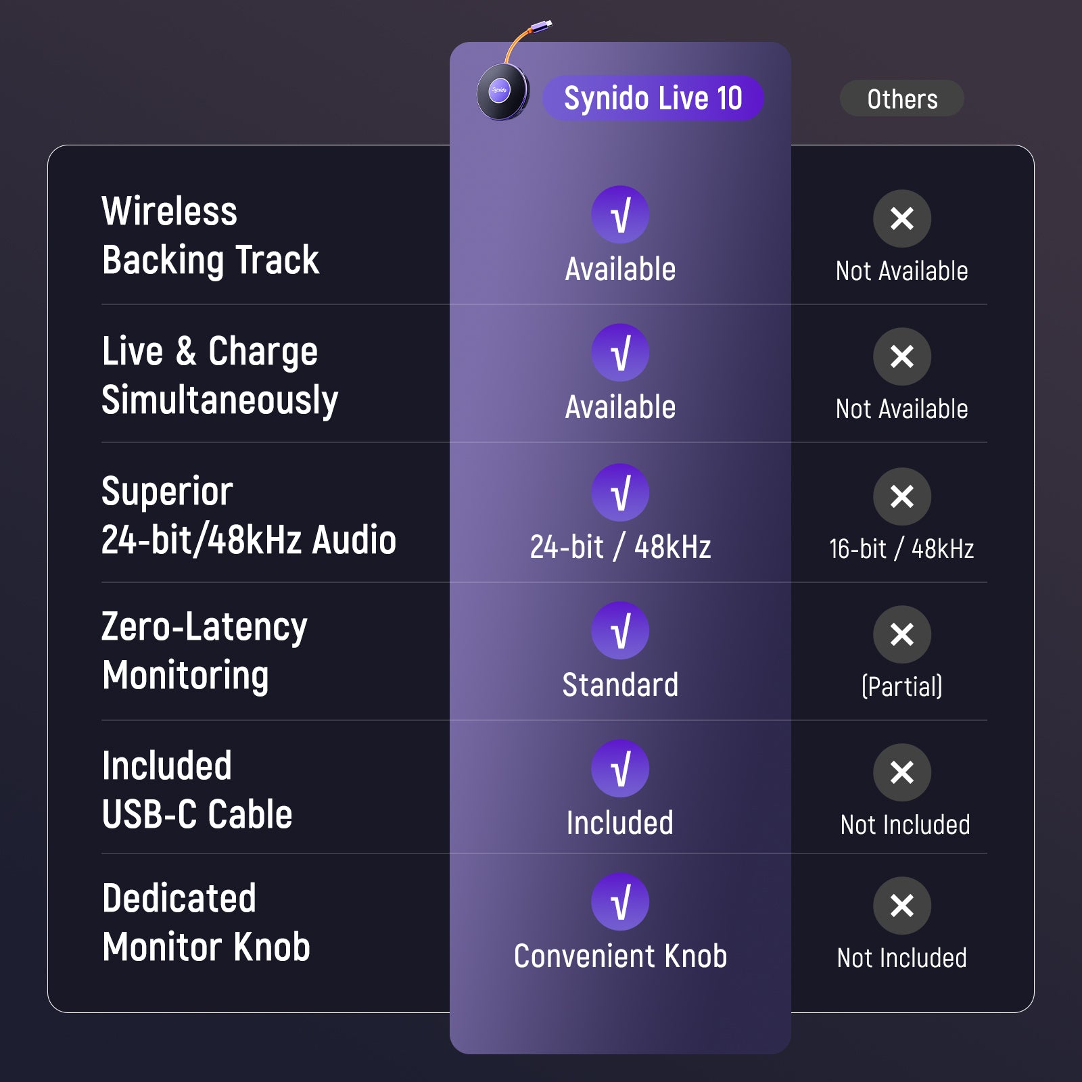Screen dimensions: 1082x1082
Task: Click the X icon for USB-C Cable row
Action: (x=901, y=772)
